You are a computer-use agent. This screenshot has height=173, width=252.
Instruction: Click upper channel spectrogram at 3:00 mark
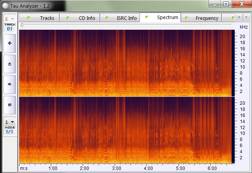click(117, 63)
